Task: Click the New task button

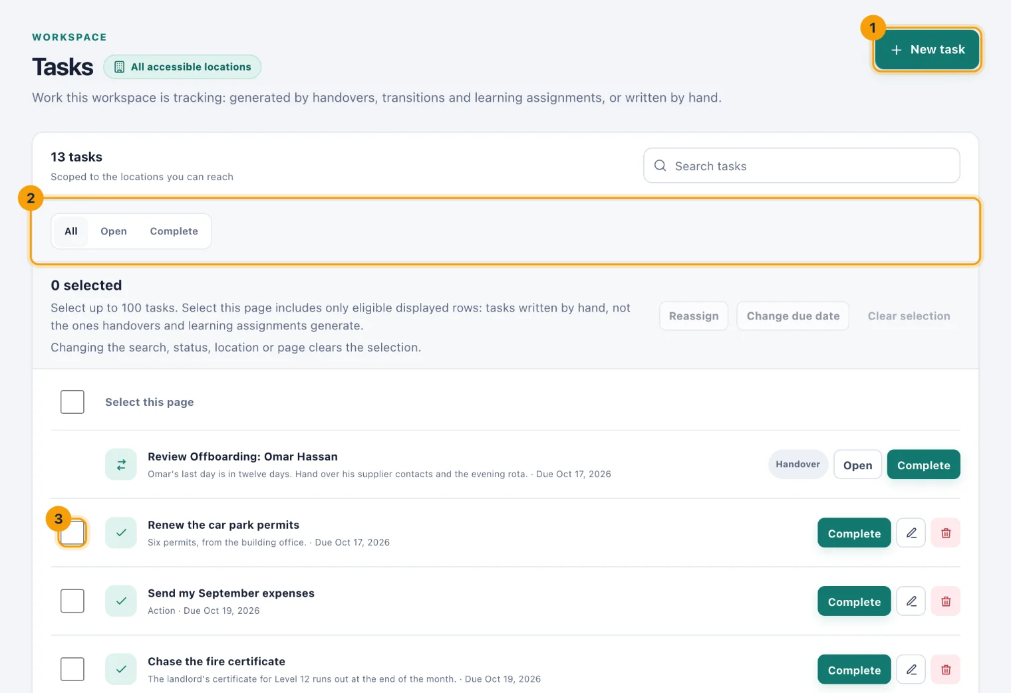Action: coord(927,49)
